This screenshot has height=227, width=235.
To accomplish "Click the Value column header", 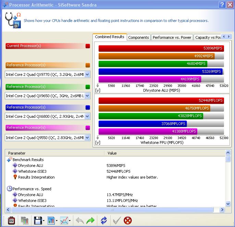I will pos(165,153).
